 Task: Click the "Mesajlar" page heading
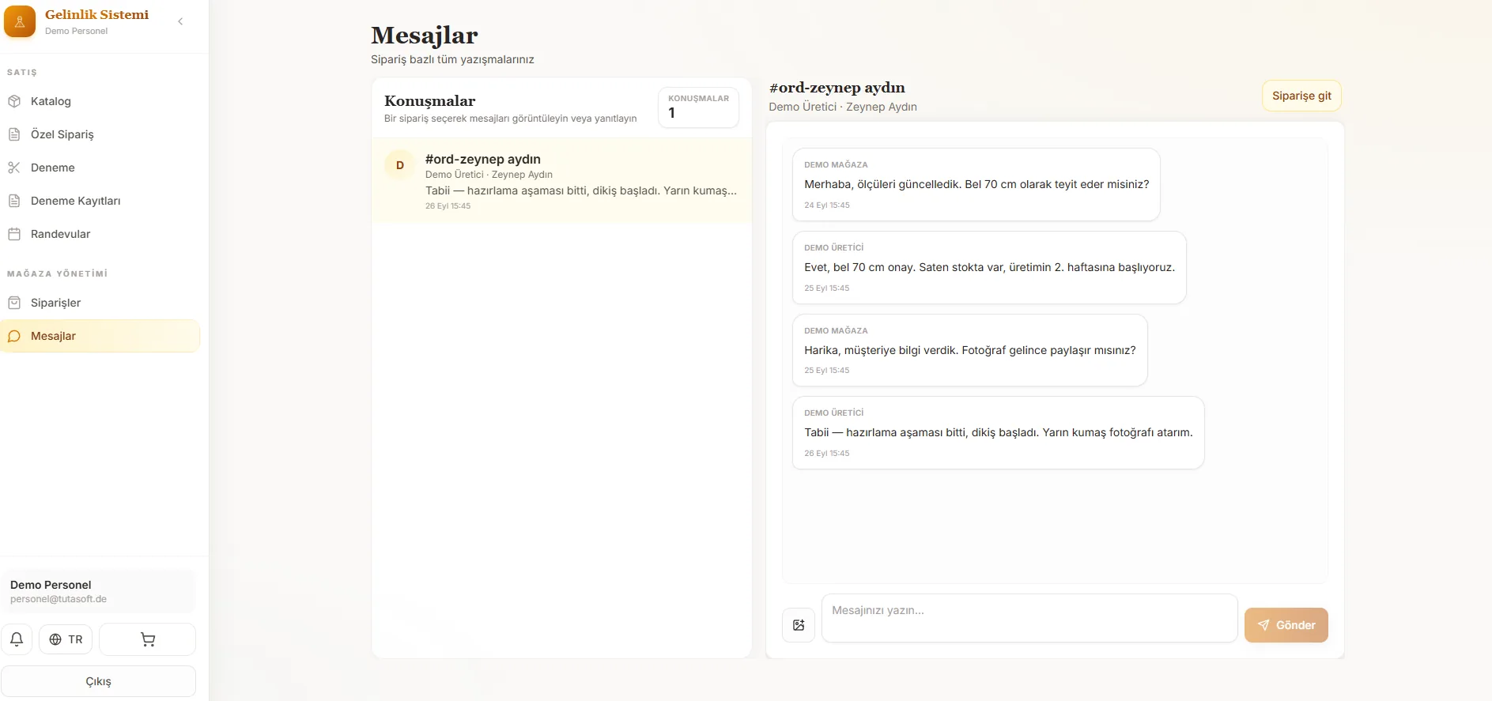pos(425,36)
